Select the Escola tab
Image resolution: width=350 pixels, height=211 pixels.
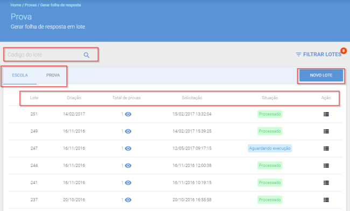point(20,75)
